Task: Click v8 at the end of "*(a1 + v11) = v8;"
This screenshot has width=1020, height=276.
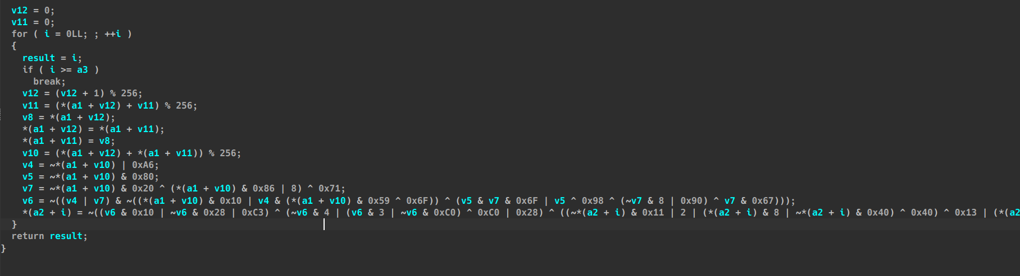Action: tap(104, 141)
